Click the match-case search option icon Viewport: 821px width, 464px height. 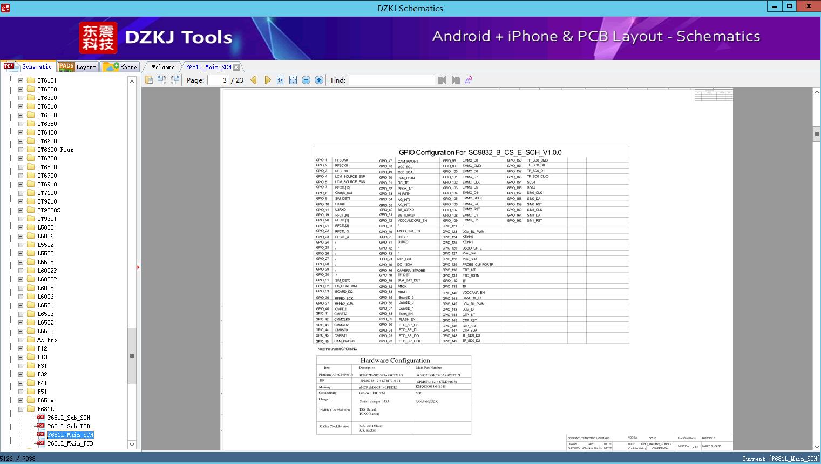469,80
